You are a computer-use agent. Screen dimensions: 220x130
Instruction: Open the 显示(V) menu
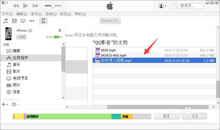(36, 14)
